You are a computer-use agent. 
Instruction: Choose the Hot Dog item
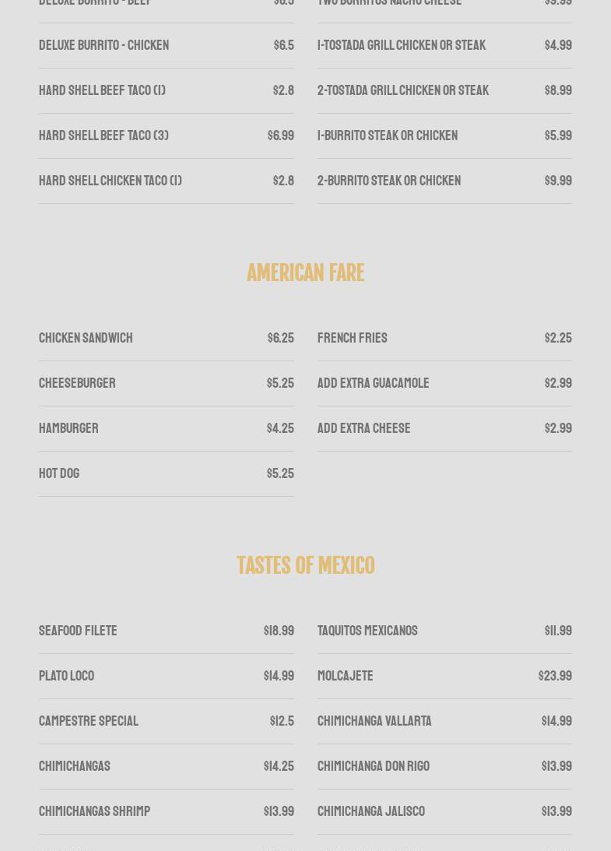[59, 473]
